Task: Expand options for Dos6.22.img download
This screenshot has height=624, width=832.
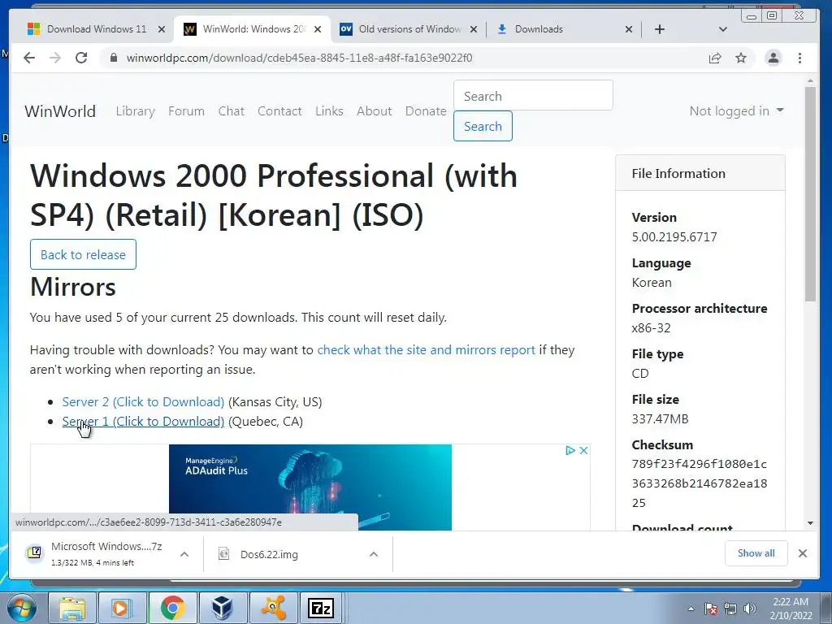Action: click(374, 554)
